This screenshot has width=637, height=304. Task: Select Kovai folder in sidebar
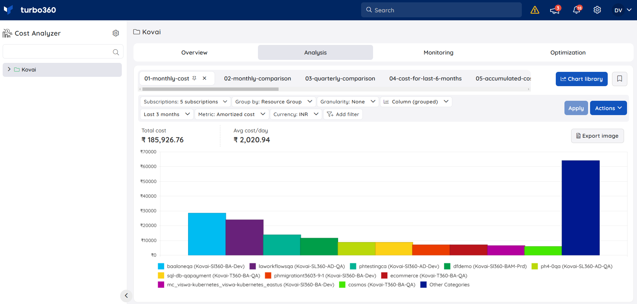[x=62, y=70]
